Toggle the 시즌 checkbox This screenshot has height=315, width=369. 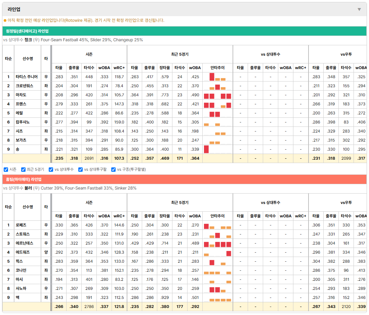(x=6, y=170)
